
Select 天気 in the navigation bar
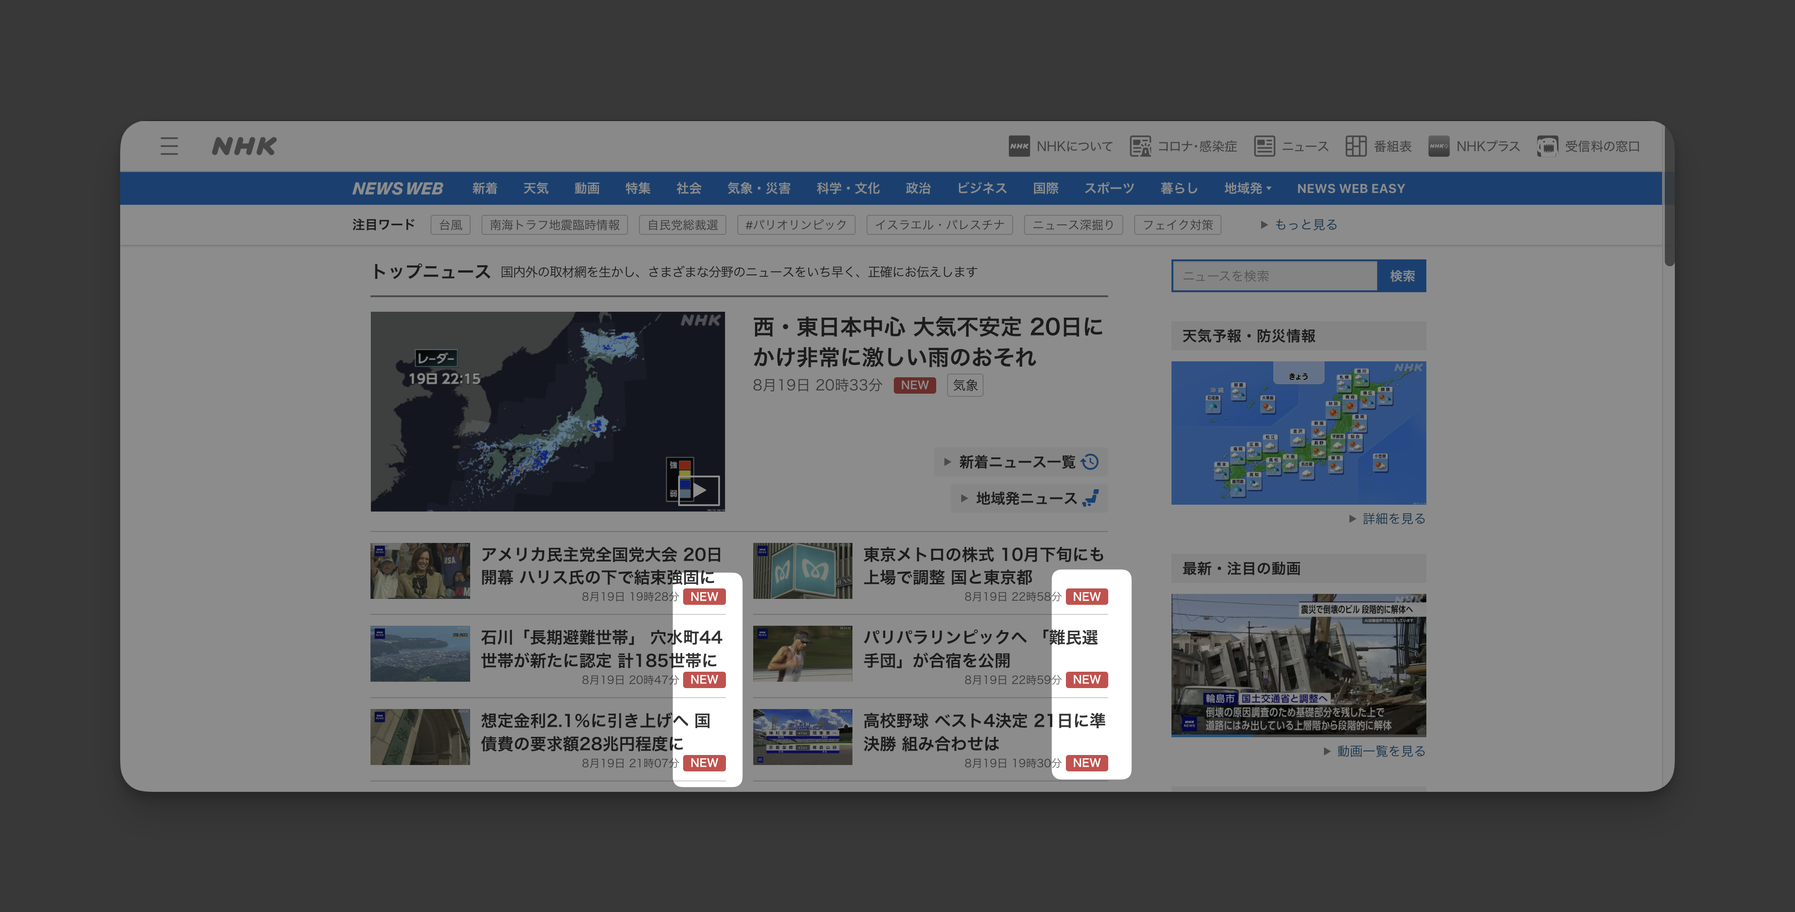pyautogui.click(x=535, y=189)
